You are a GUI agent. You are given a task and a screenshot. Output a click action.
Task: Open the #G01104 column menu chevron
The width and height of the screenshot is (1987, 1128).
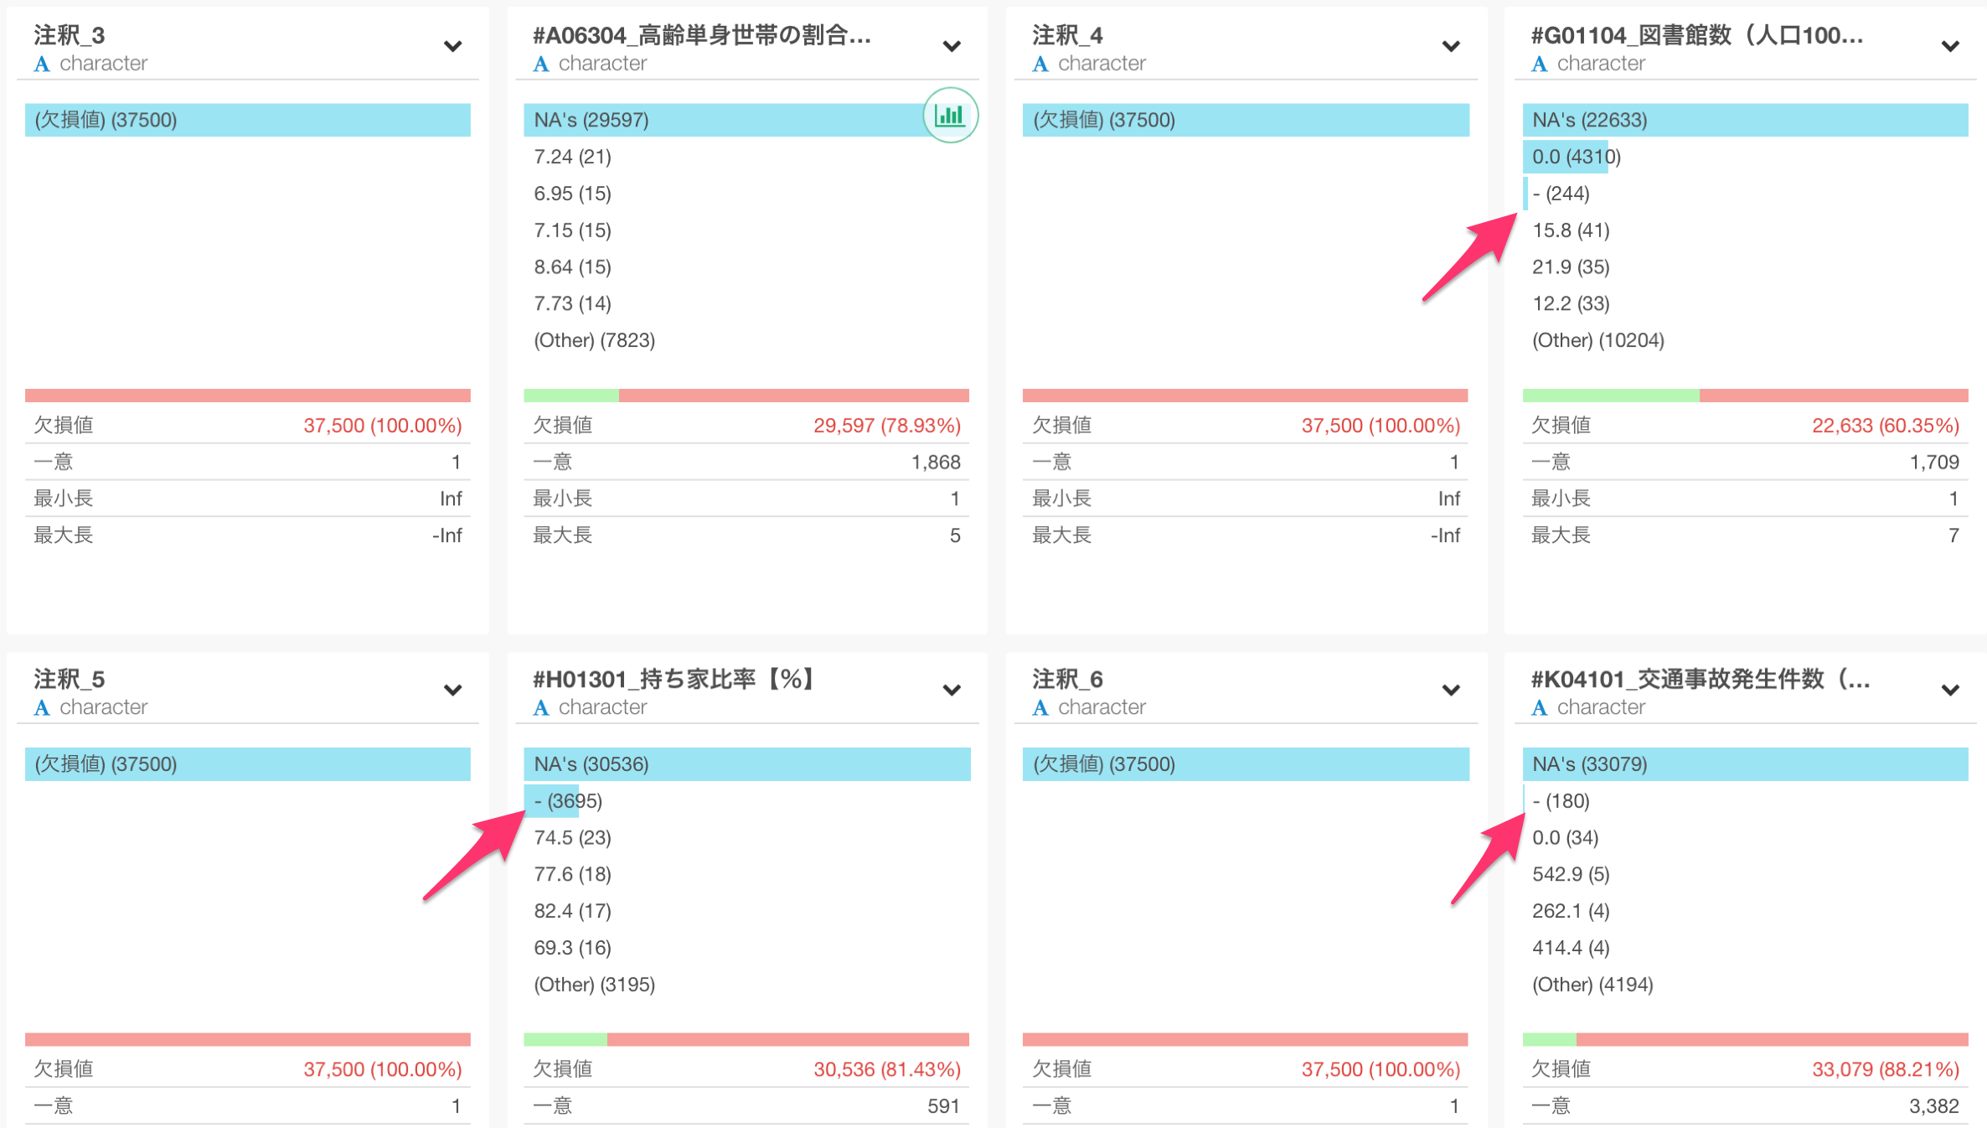click(1950, 46)
